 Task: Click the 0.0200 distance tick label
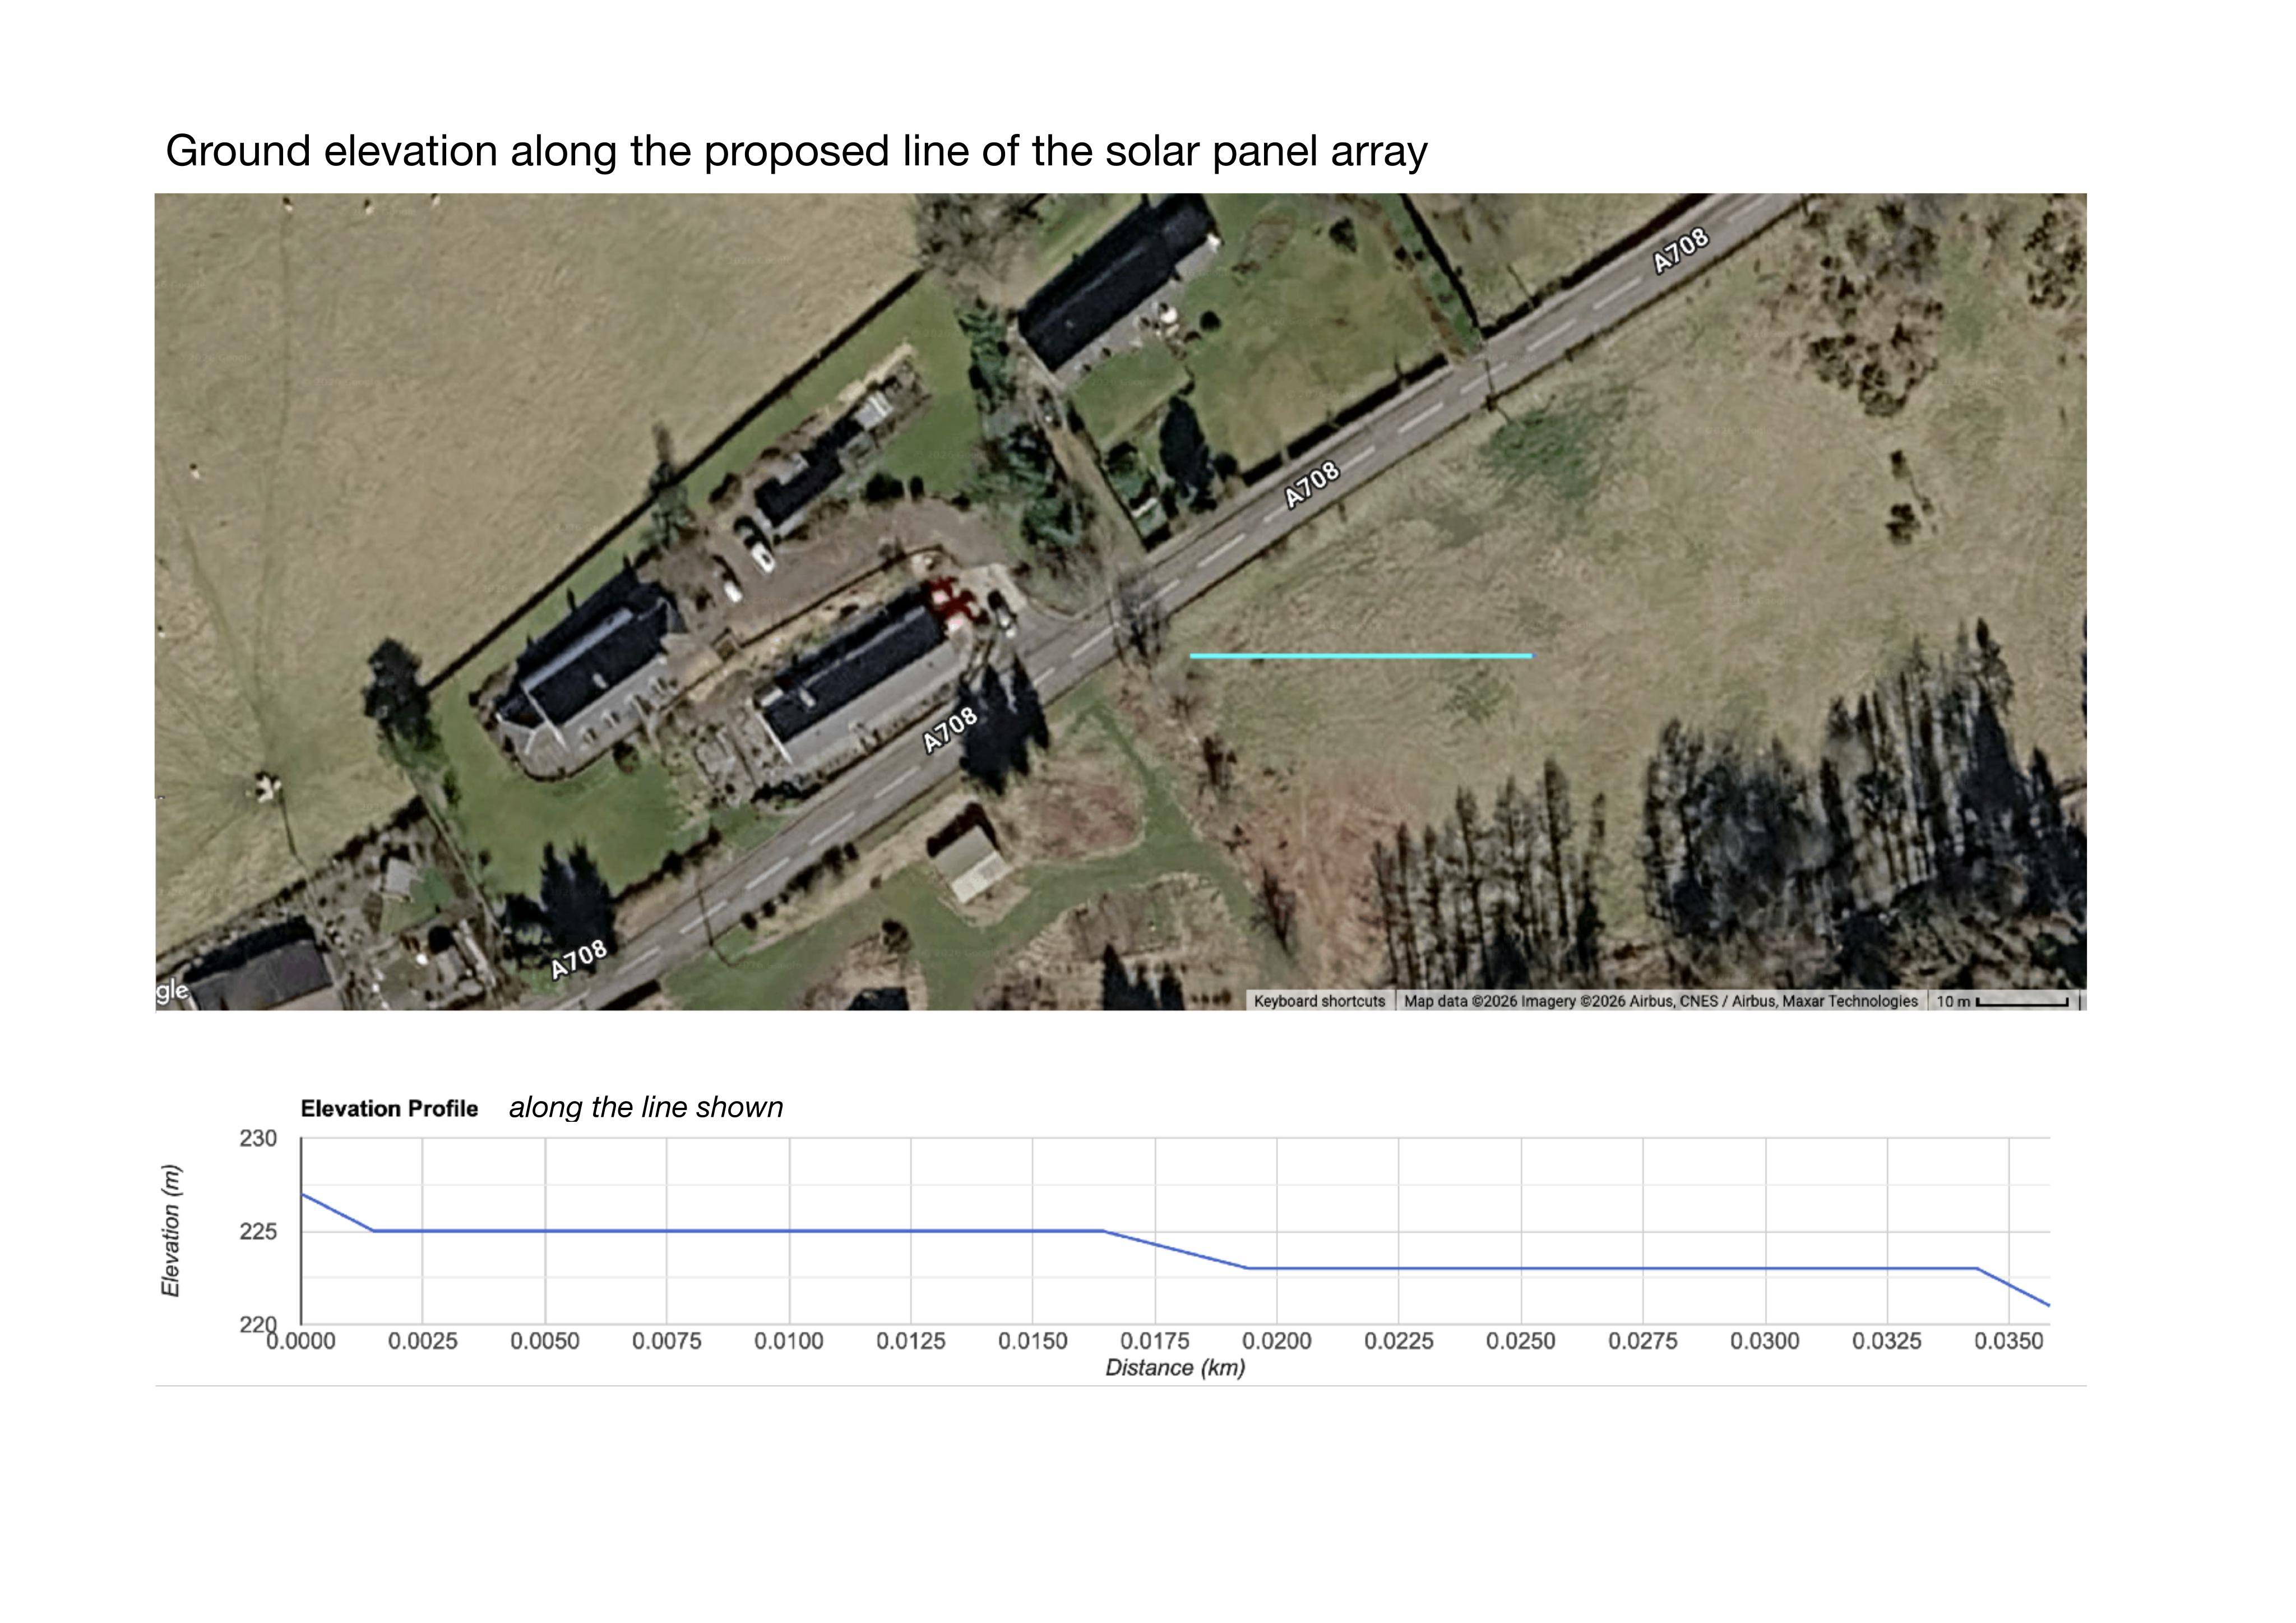[x=1277, y=1341]
